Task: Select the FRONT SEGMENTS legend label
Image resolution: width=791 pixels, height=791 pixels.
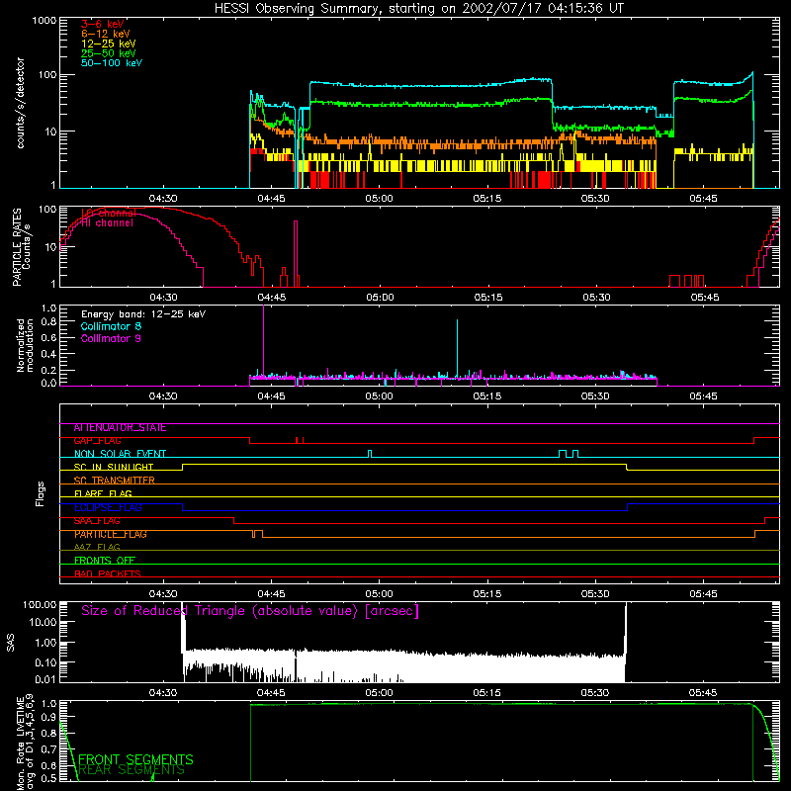Action: [135, 759]
